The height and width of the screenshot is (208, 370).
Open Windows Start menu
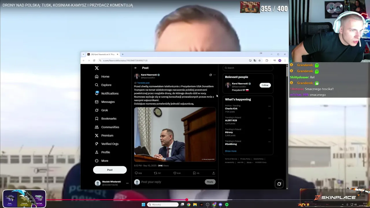143,205
